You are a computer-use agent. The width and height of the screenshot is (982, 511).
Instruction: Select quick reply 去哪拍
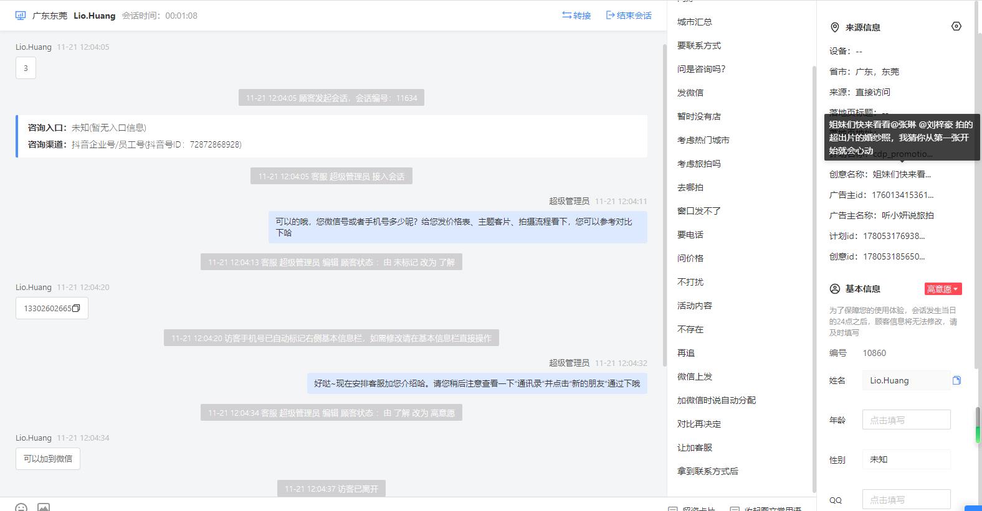tap(690, 187)
